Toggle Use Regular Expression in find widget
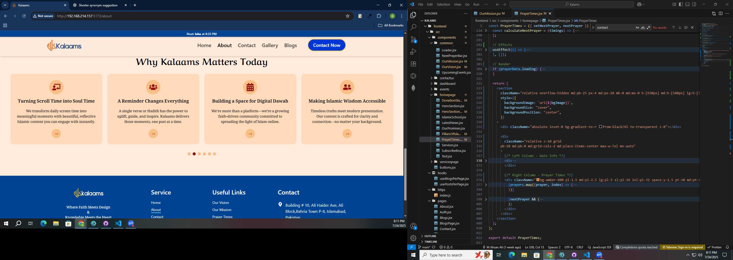This screenshot has height=260, width=733. coord(649,27)
